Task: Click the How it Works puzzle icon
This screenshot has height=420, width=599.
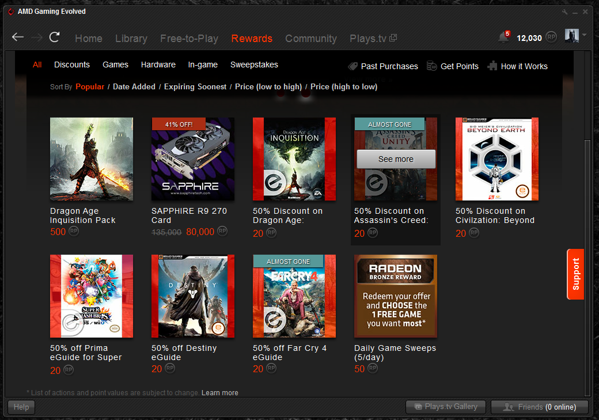Action: 492,66
